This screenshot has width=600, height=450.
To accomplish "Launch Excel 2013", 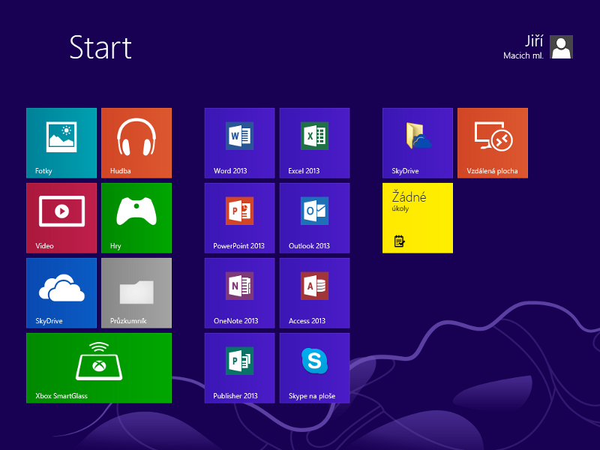I will pos(314,142).
